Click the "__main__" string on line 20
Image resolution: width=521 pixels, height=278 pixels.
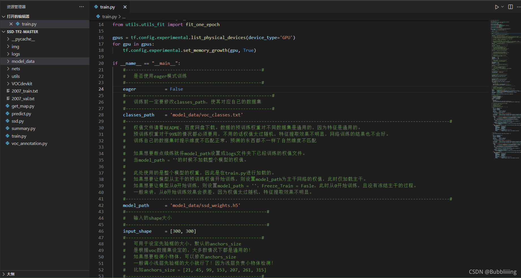[165, 63]
